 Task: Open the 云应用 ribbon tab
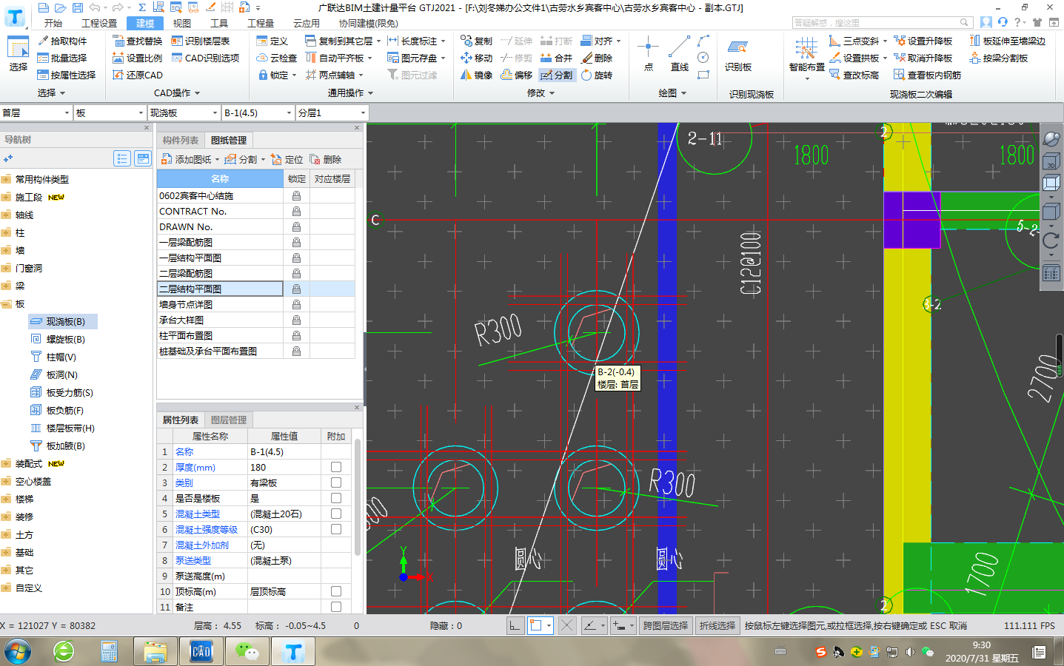click(x=307, y=24)
